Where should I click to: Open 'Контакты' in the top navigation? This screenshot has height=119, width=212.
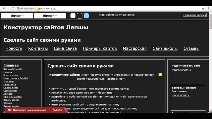coord(38,49)
